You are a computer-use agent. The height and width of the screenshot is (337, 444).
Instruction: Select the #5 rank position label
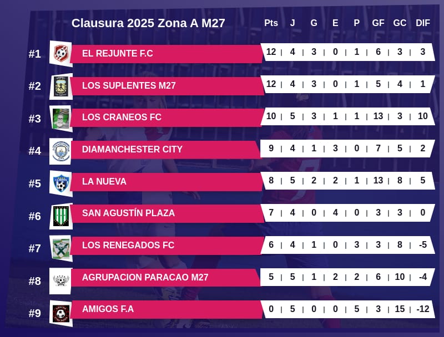pos(35,183)
